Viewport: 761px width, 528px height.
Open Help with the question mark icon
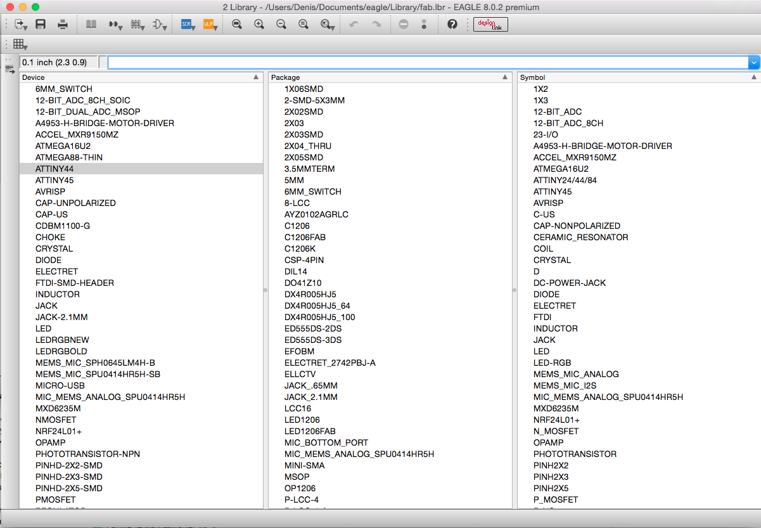[452, 25]
